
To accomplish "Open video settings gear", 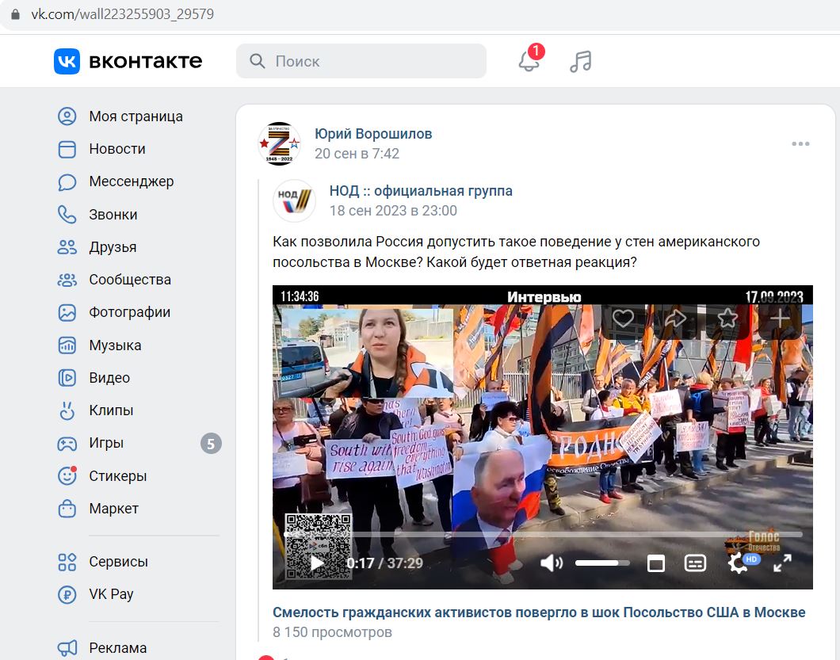I will (x=738, y=563).
